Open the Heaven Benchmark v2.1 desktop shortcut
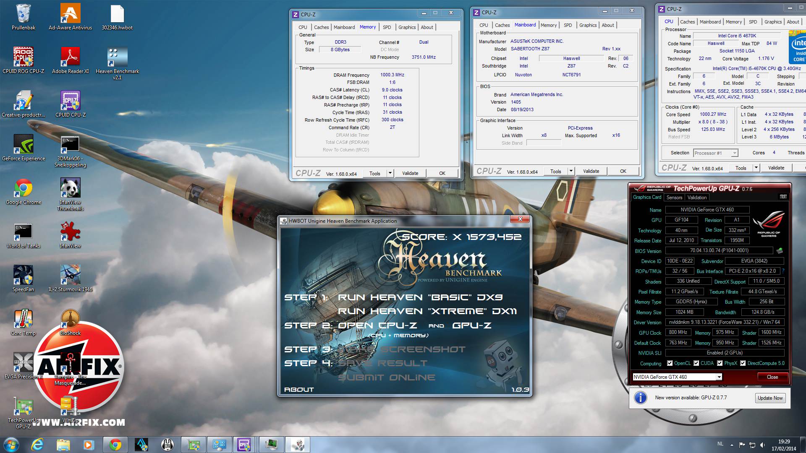This screenshot has height=453, width=806. [117, 63]
